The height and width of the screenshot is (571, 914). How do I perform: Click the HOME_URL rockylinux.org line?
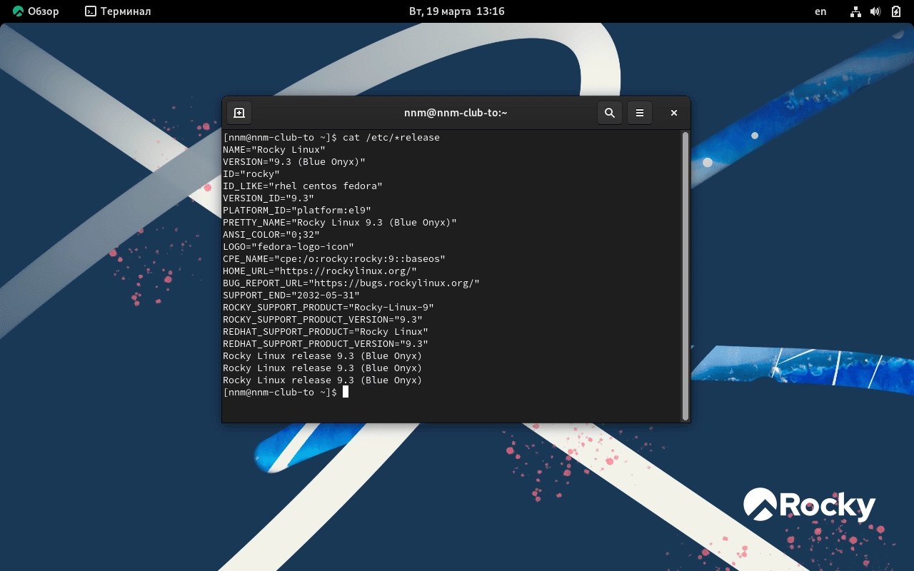[x=320, y=271]
